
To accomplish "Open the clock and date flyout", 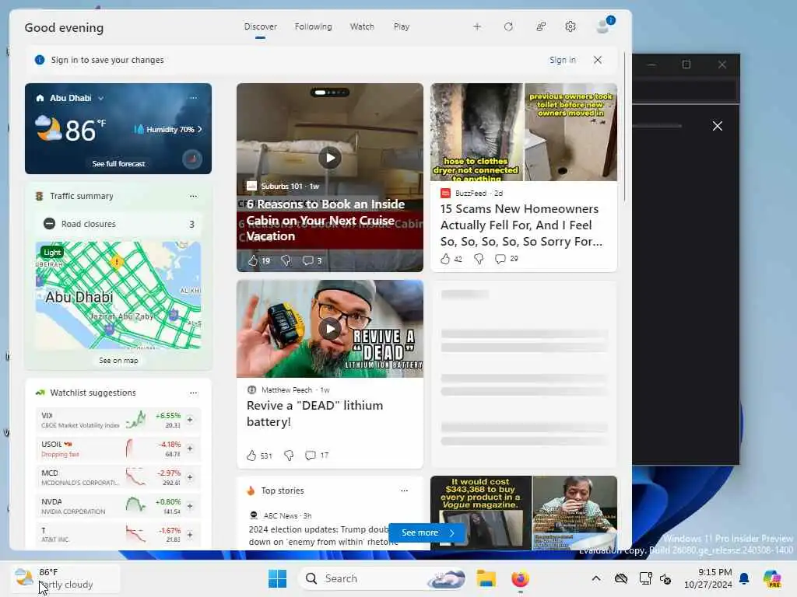I will pyautogui.click(x=708, y=578).
